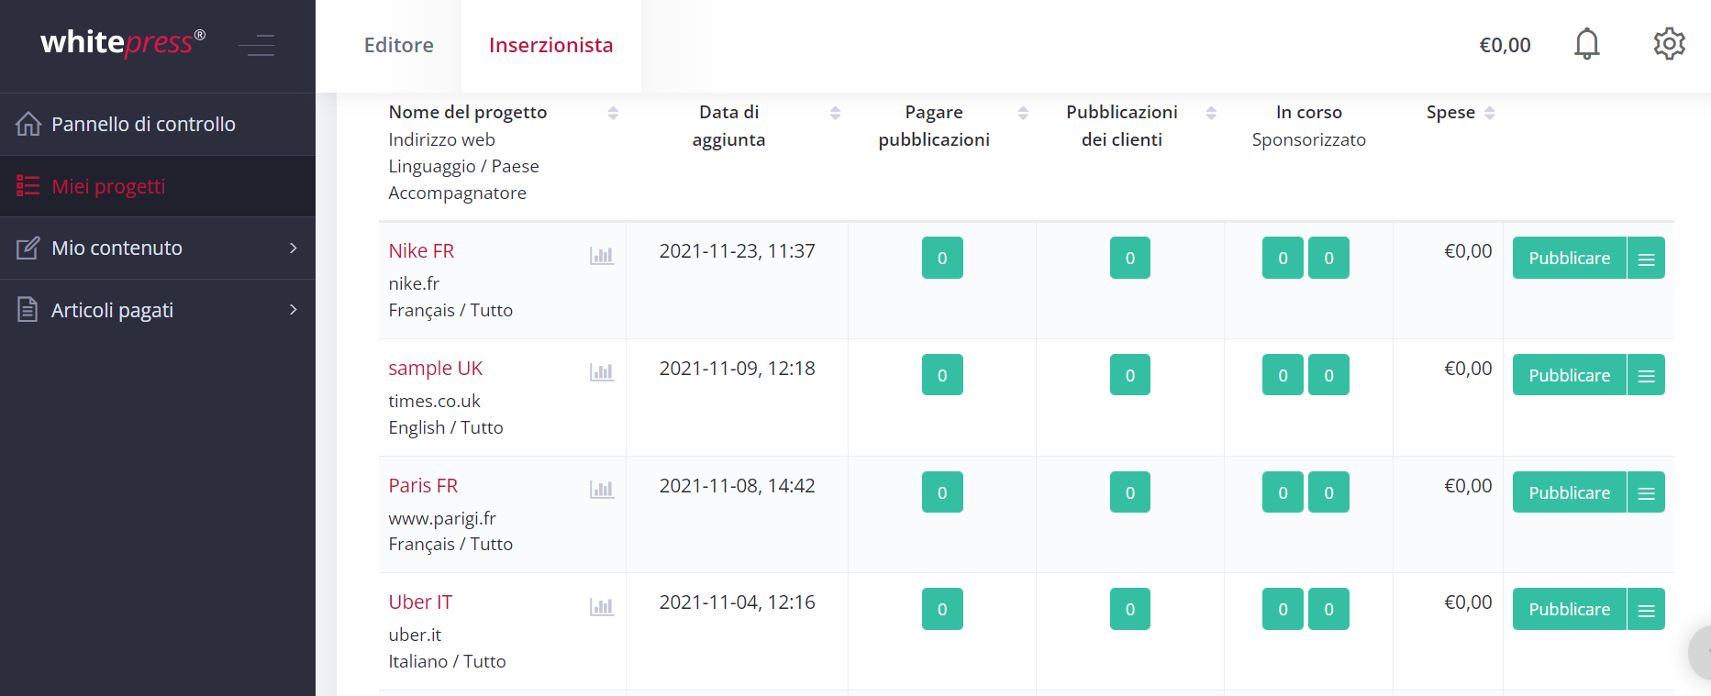Viewport: 1711px width, 696px height.
Task: Sort by Pagare pubblicazioni column
Action: pos(1023,113)
